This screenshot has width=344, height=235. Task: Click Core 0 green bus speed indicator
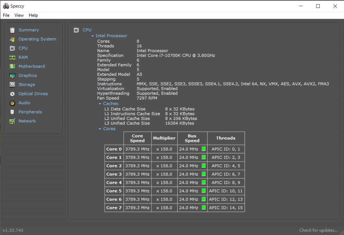(204, 149)
